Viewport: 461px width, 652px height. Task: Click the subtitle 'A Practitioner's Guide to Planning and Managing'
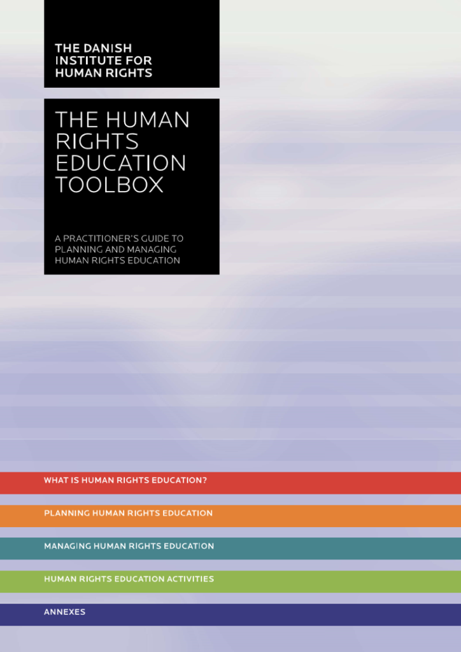tap(119, 244)
